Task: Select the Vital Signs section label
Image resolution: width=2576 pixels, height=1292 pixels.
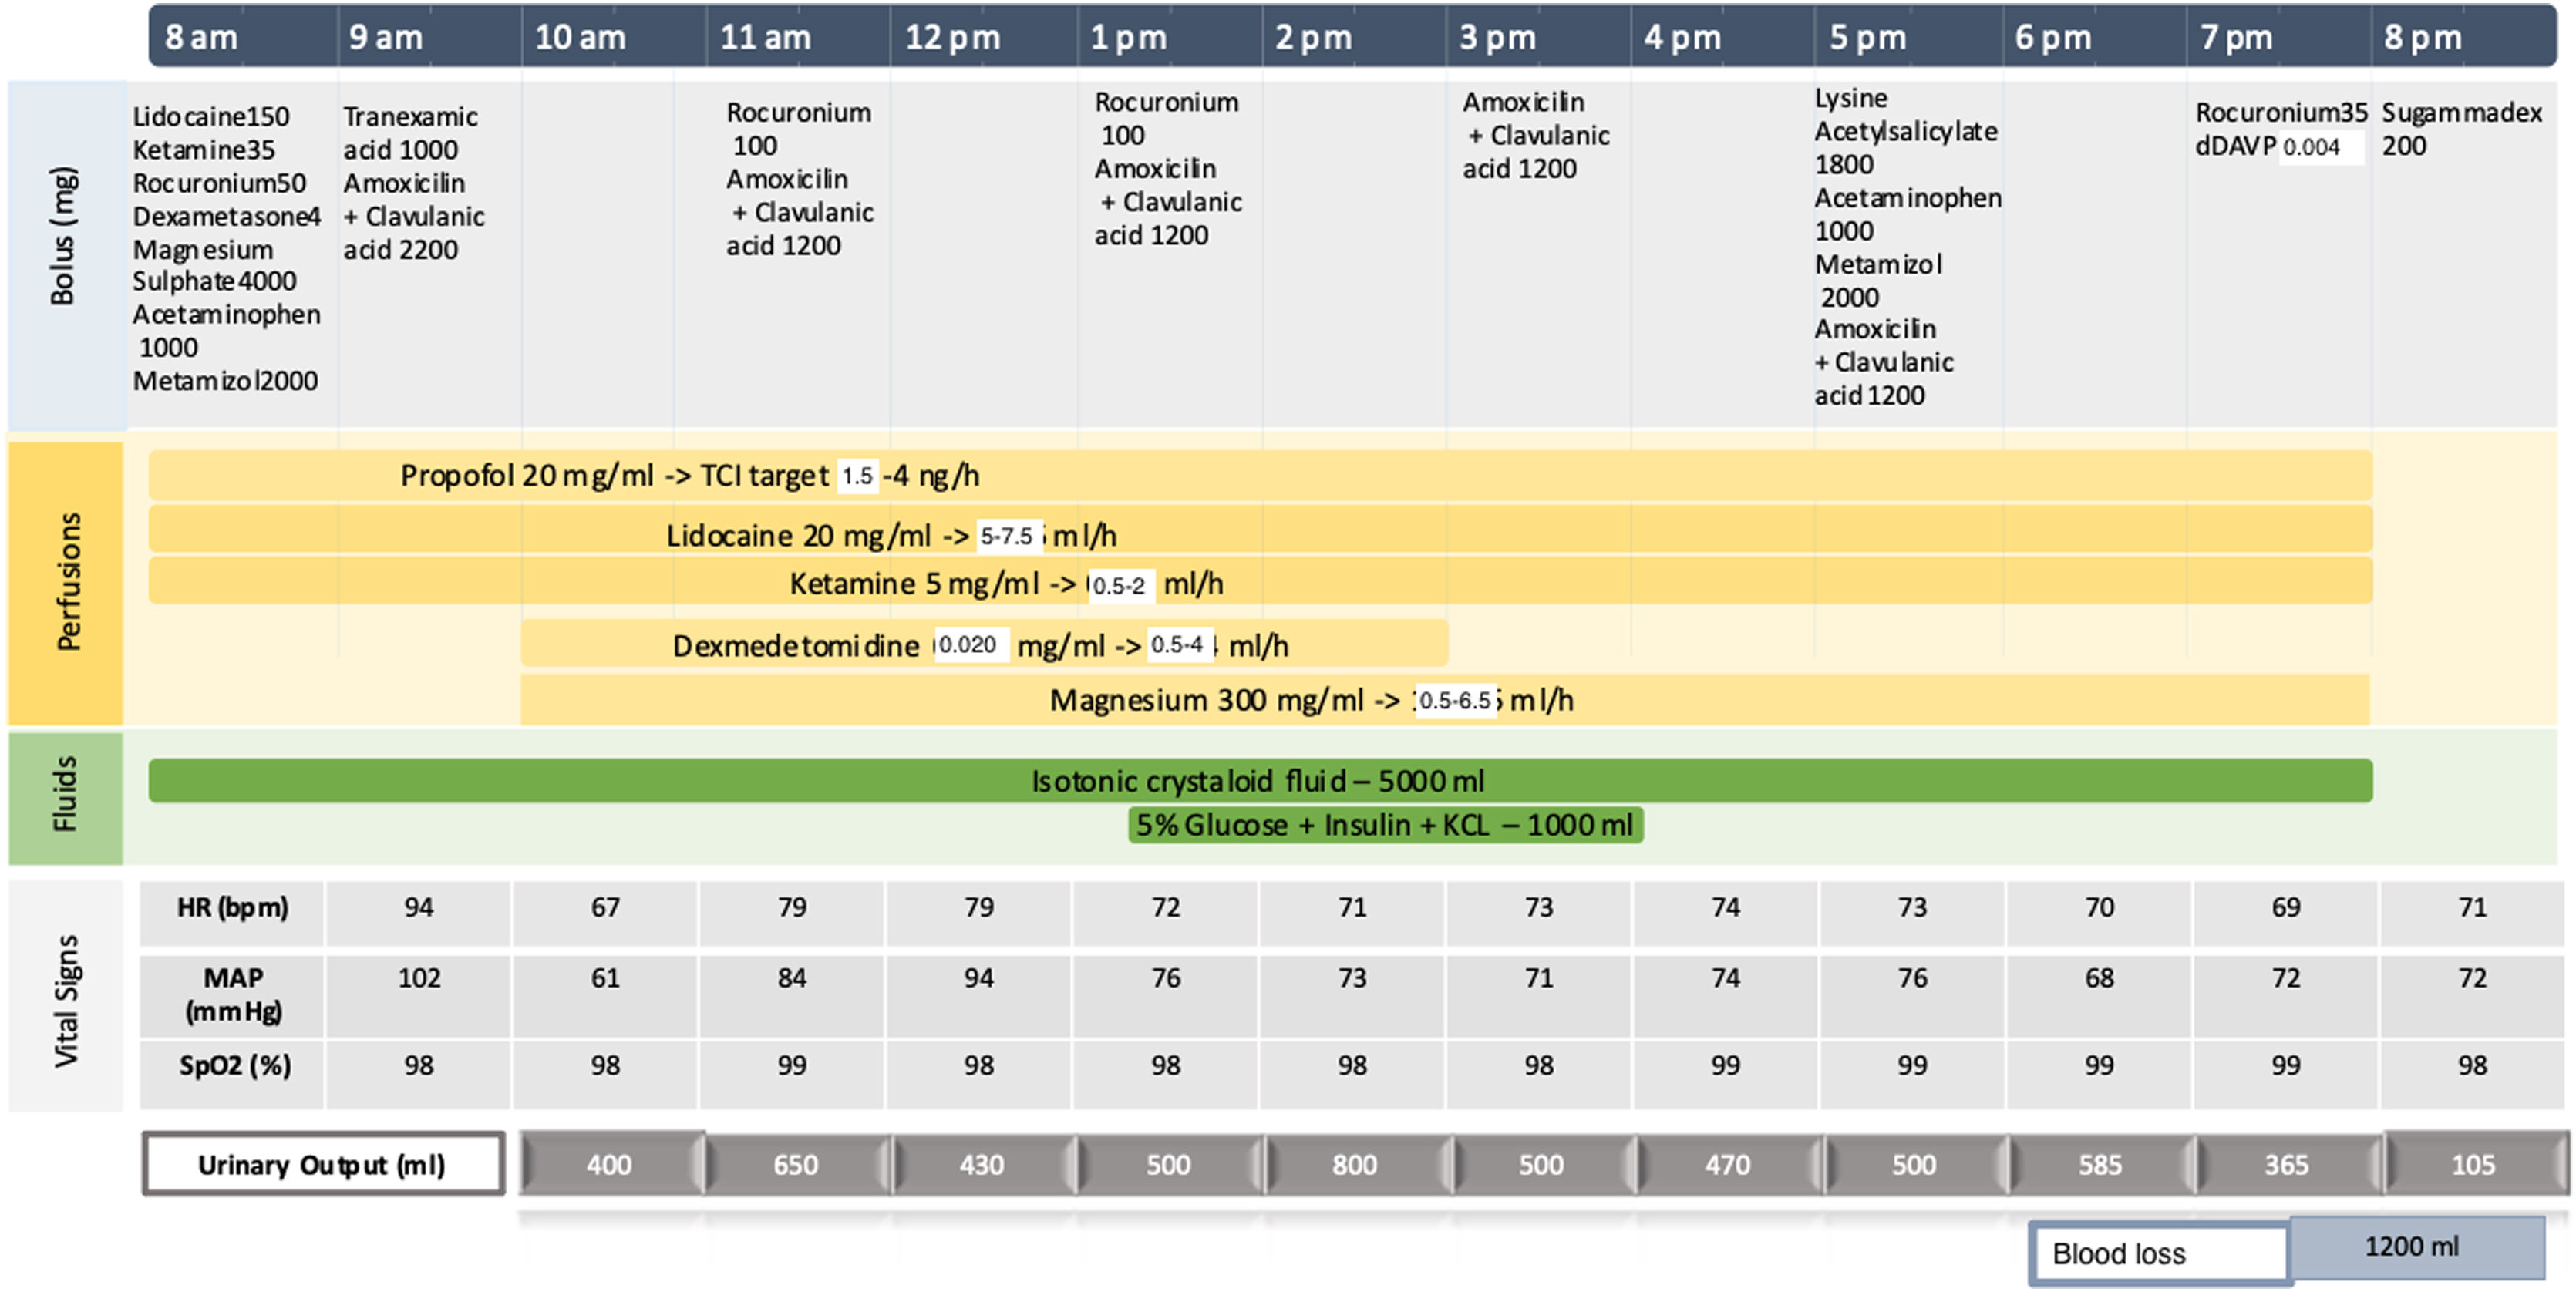Action: (x=66, y=1000)
